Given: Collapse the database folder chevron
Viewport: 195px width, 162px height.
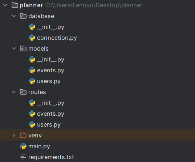Looking at the screenshot, I should (14, 16).
